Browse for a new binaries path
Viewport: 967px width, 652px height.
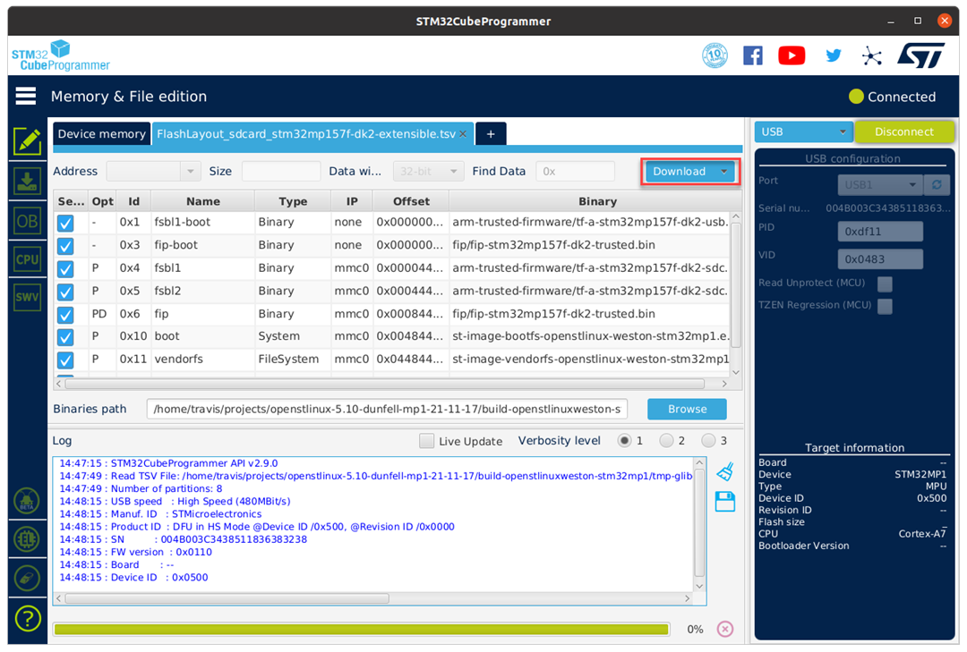686,409
